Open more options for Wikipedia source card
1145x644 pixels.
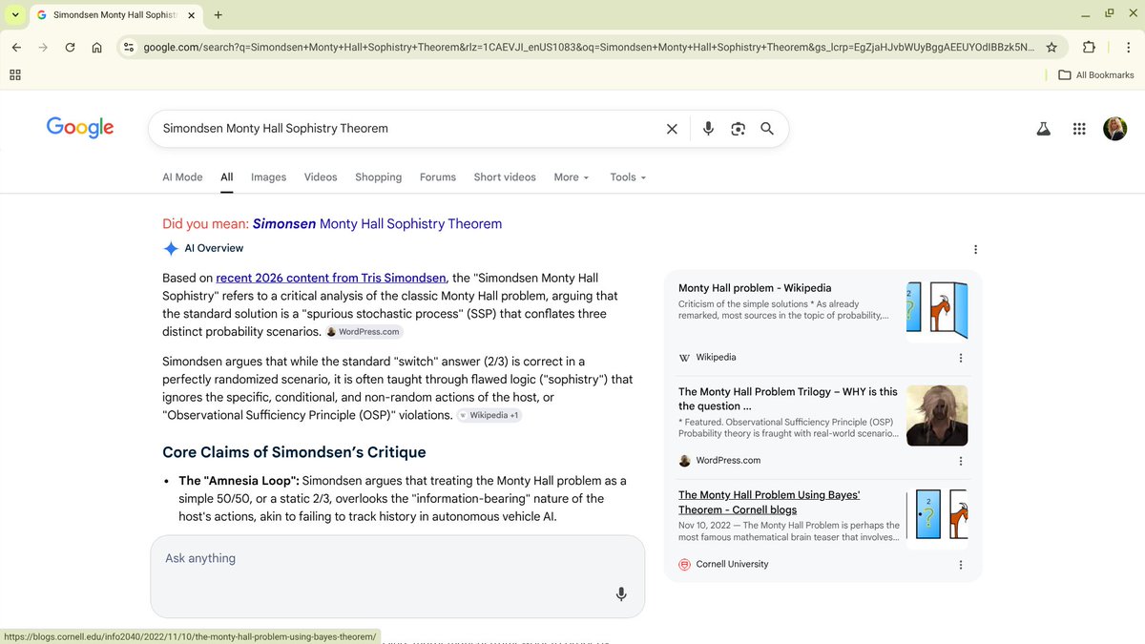click(960, 358)
